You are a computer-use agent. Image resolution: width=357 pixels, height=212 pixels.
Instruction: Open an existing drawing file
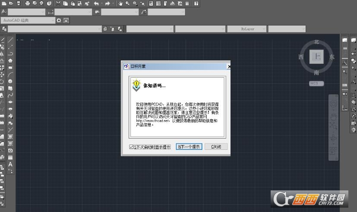coord(11,3)
